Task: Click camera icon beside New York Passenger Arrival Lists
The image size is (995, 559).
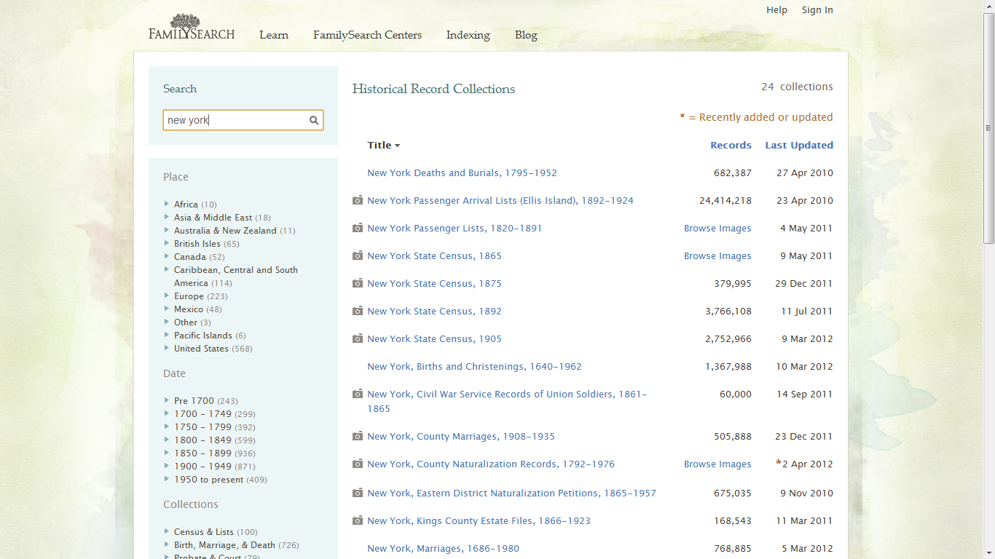Action: 358,200
